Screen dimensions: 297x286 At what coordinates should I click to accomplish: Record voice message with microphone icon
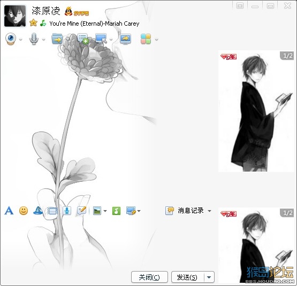[67, 211]
